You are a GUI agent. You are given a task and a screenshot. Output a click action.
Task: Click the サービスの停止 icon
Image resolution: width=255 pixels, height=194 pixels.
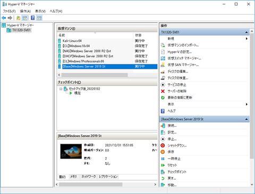tap(163, 85)
